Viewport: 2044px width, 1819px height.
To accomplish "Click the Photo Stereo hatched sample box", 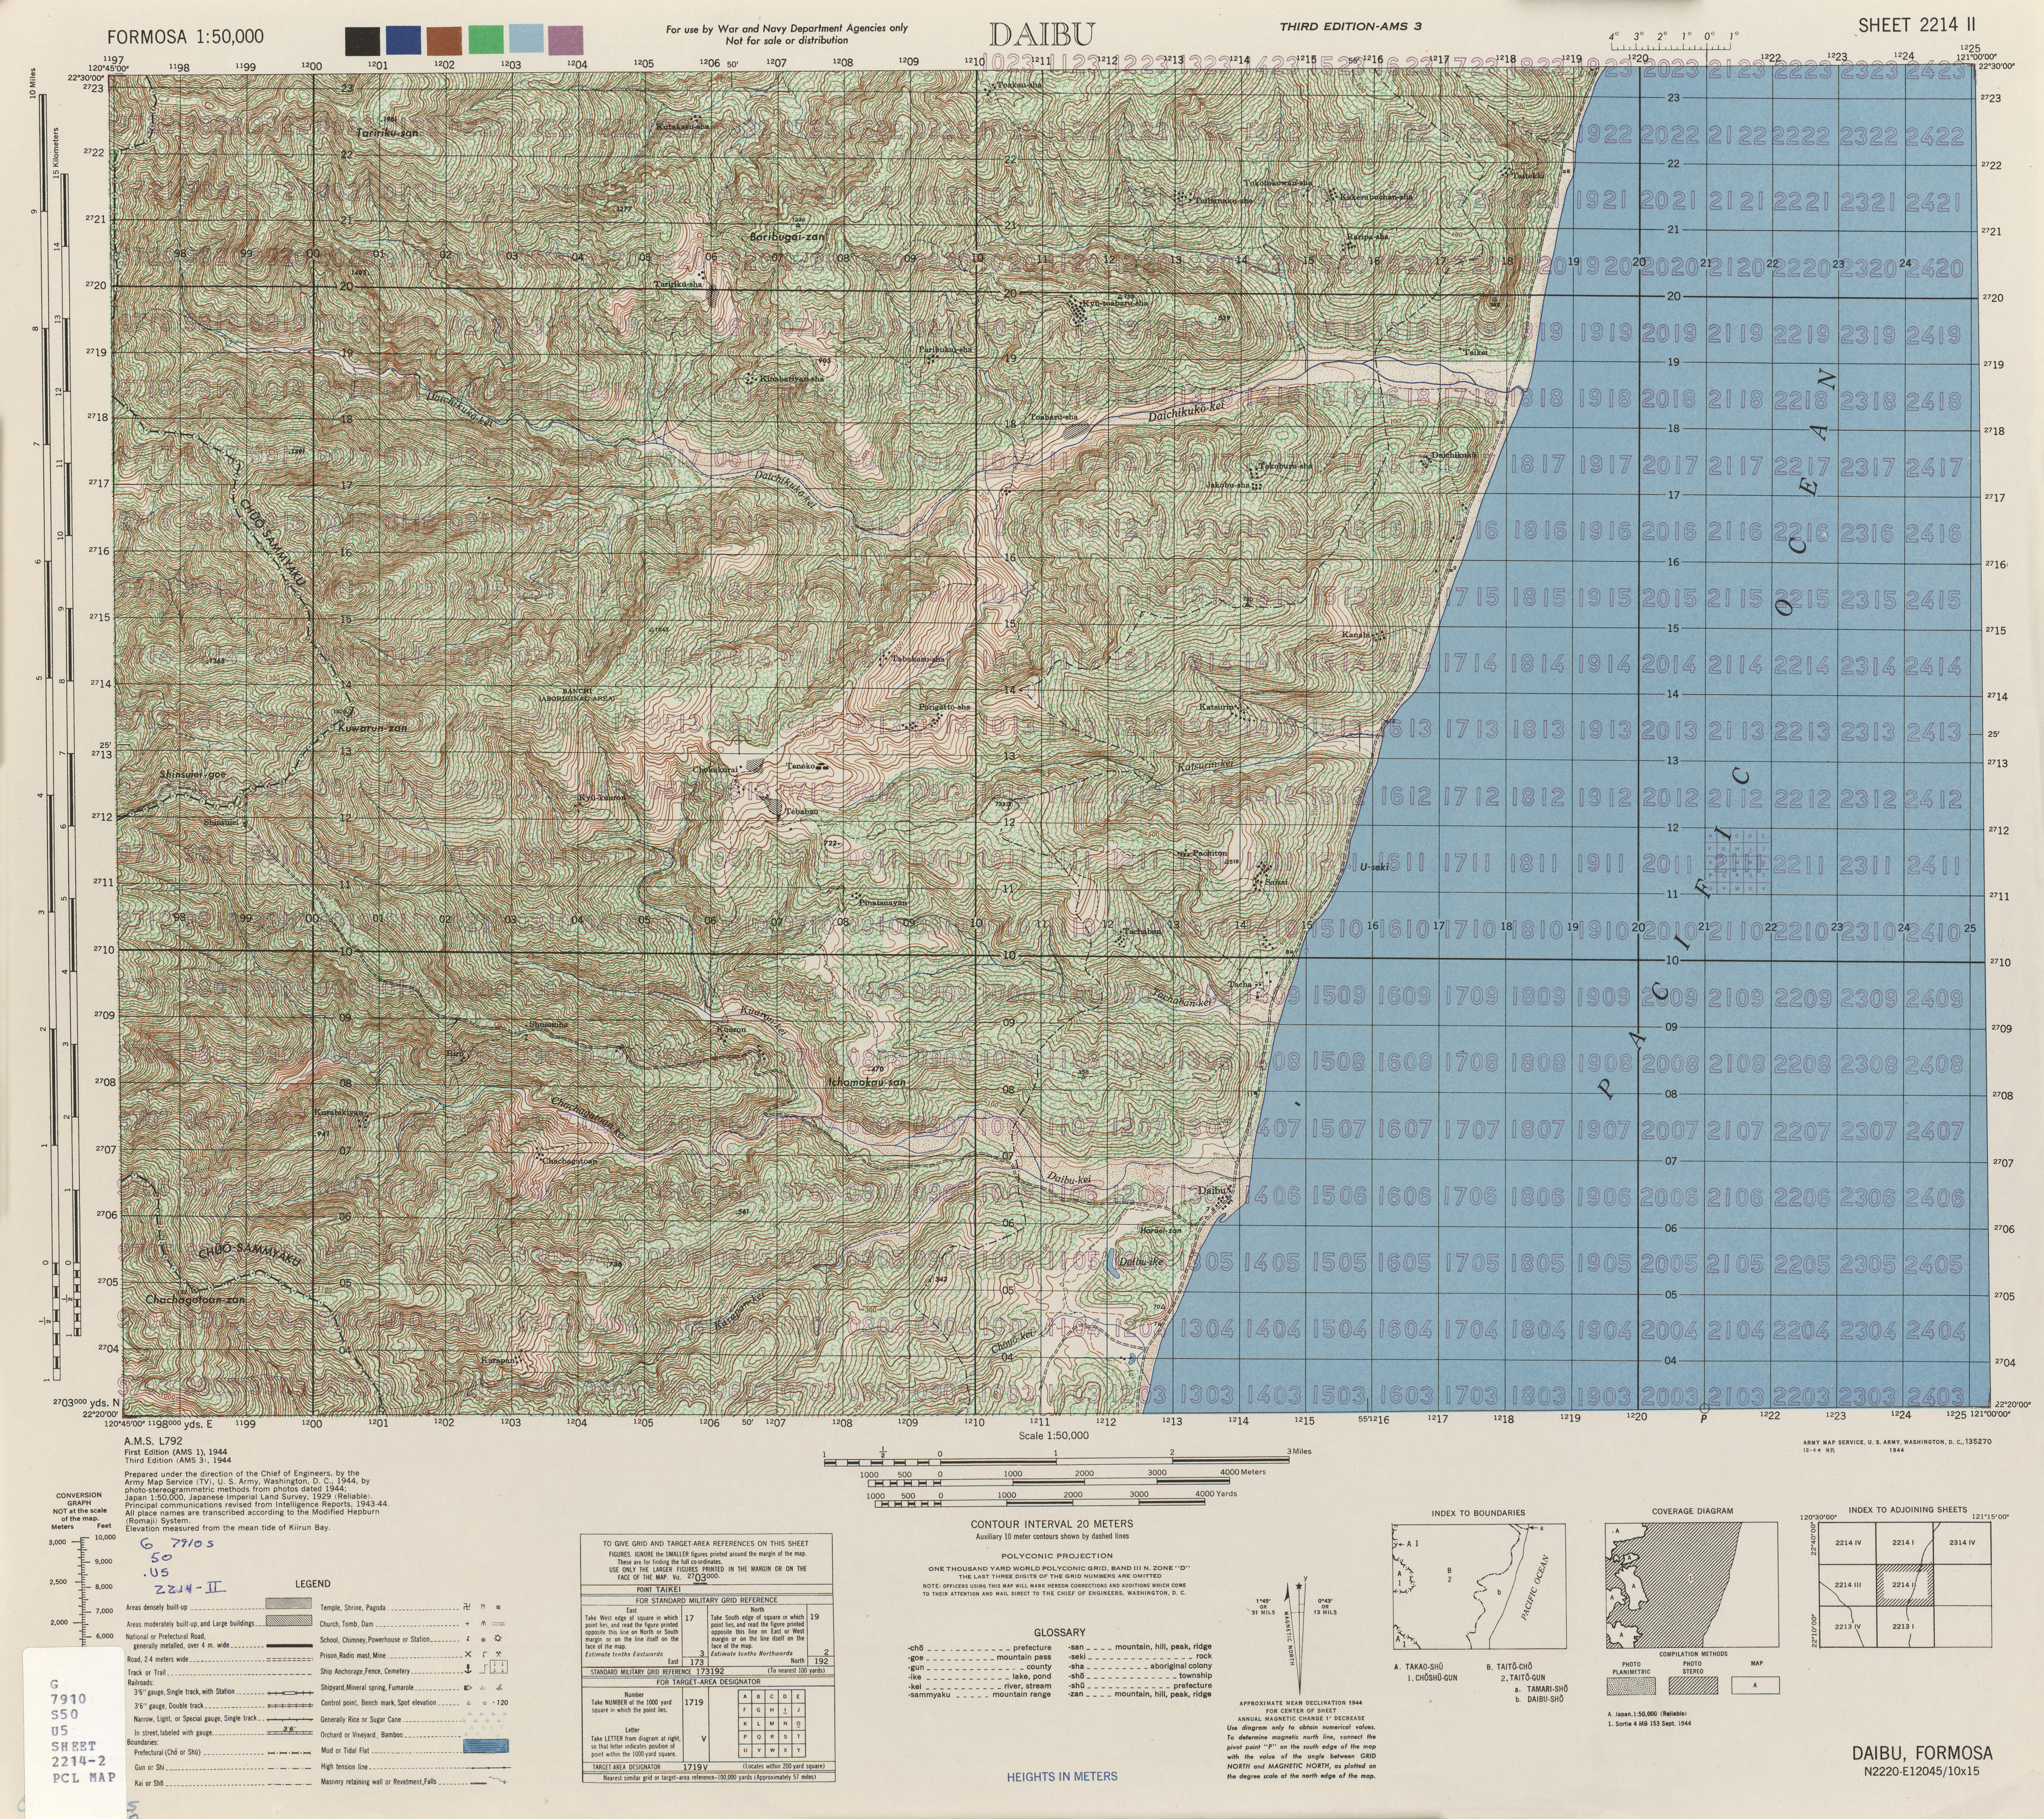I will pos(1694,1686).
